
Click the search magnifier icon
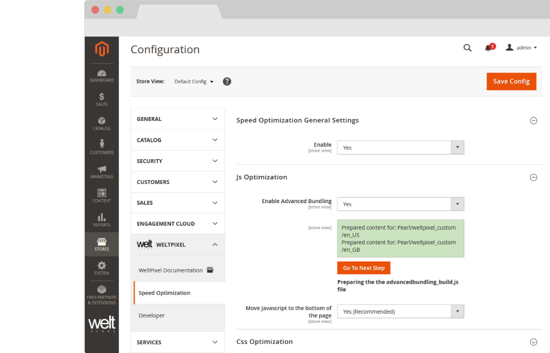tap(467, 48)
